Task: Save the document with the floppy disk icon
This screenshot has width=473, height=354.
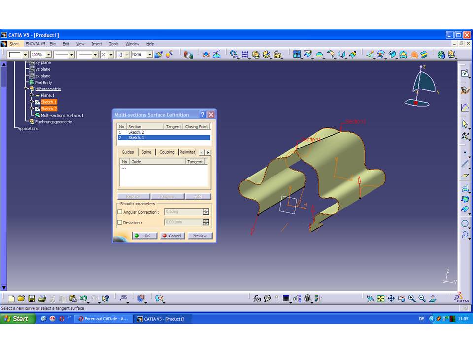Action: pyautogui.click(x=32, y=298)
